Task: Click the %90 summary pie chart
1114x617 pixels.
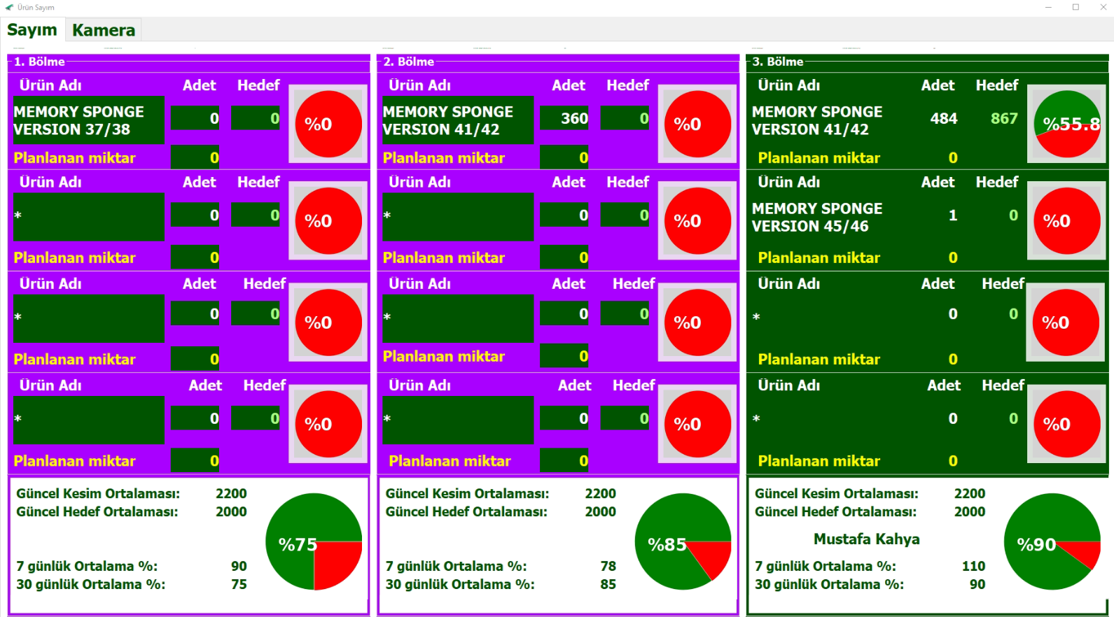Action: point(1052,541)
